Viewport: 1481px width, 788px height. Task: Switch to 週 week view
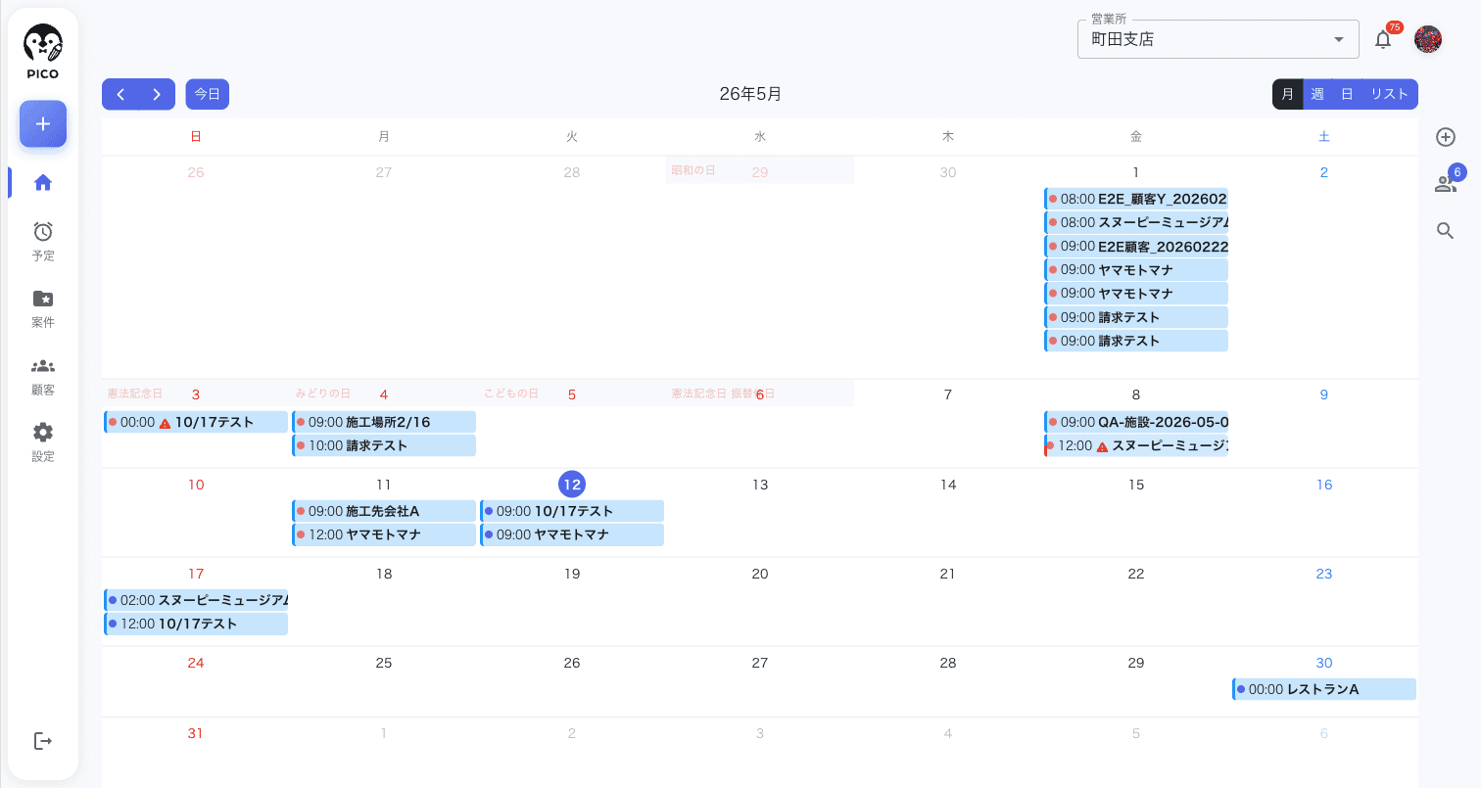(1317, 94)
